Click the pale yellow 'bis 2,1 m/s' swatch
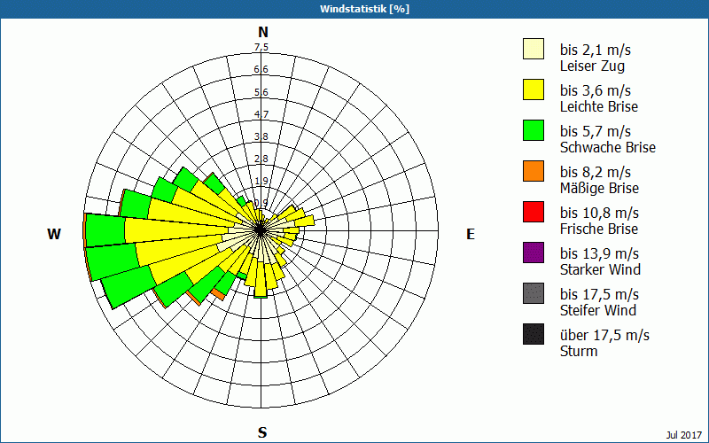 click(x=534, y=49)
